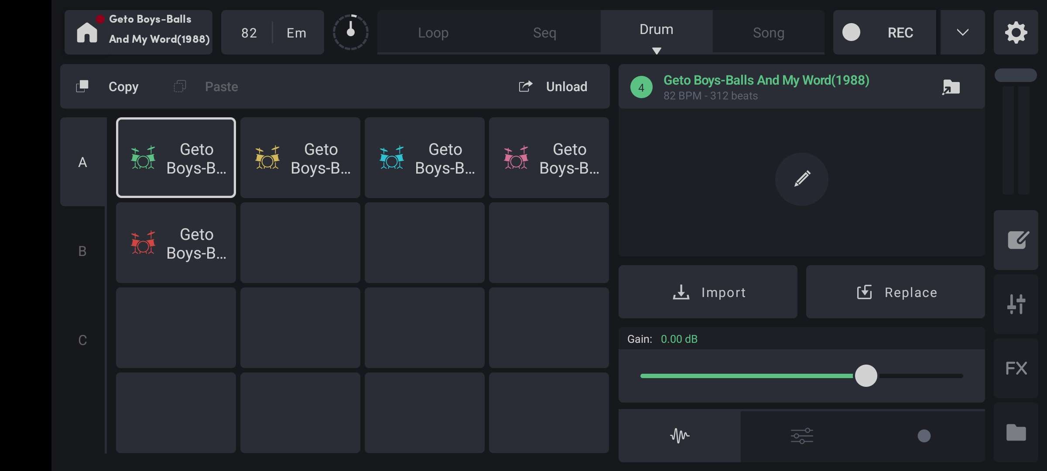Click the 0.00 dB gain value
The width and height of the screenshot is (1047, 471).
click(679, 339)
